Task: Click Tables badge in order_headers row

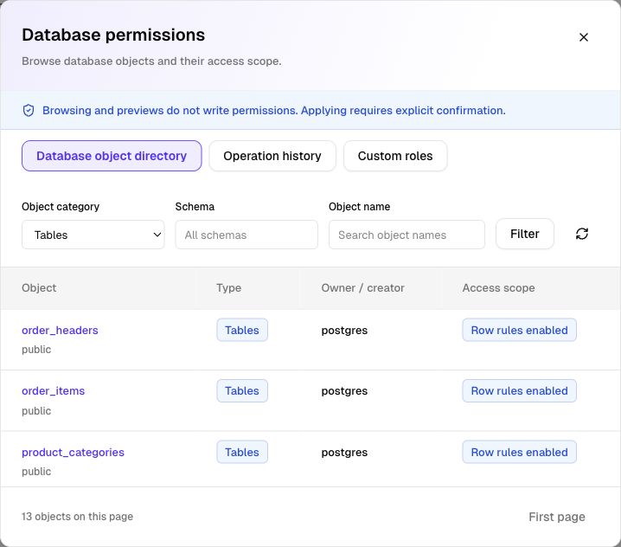Action: 242,330
